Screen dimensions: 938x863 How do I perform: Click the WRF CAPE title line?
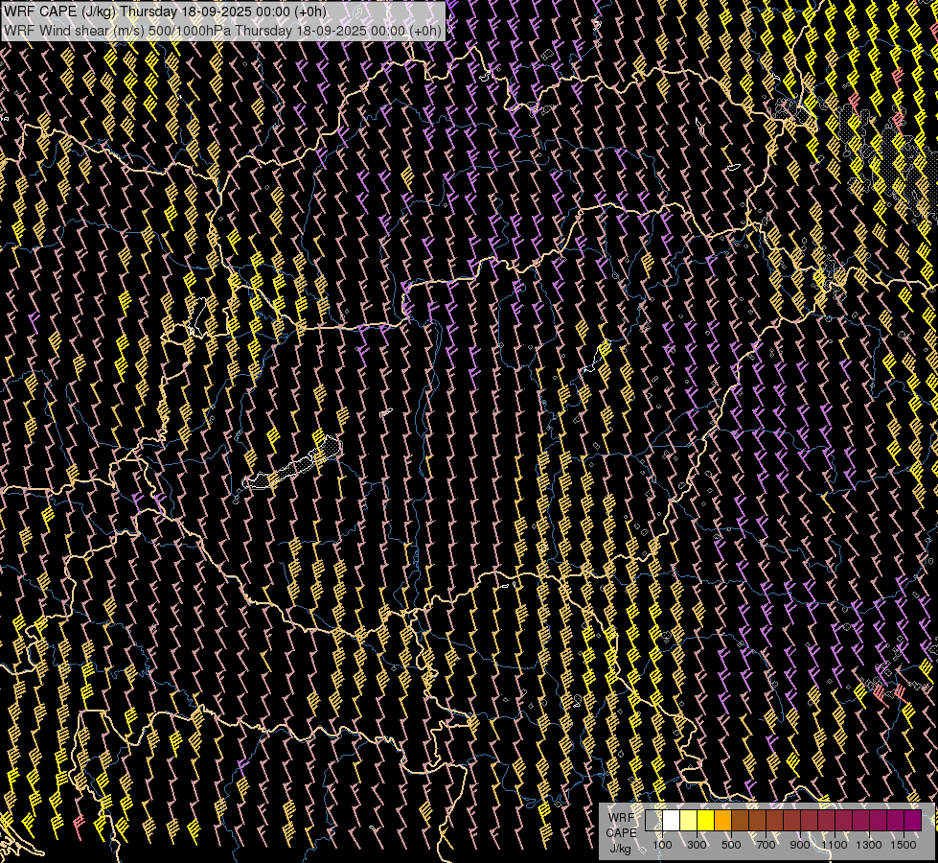(x=164, y=12)
